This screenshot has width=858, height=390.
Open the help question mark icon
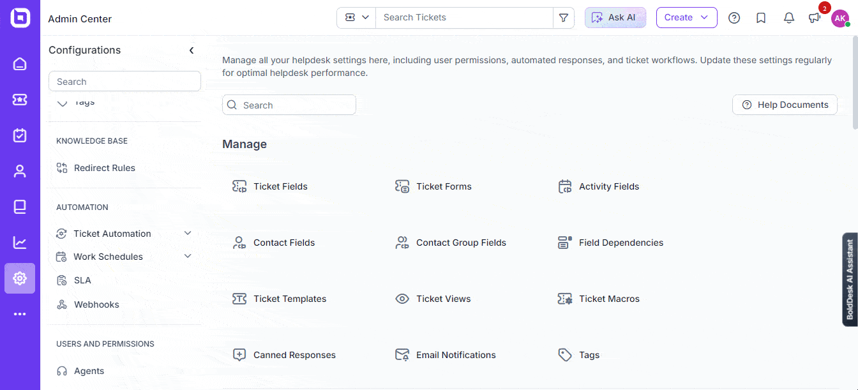(734, 18)
